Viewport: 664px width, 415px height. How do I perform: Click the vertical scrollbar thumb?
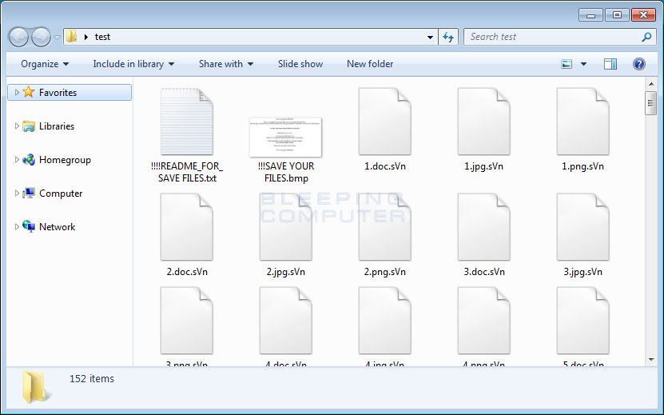coord(651,103)
